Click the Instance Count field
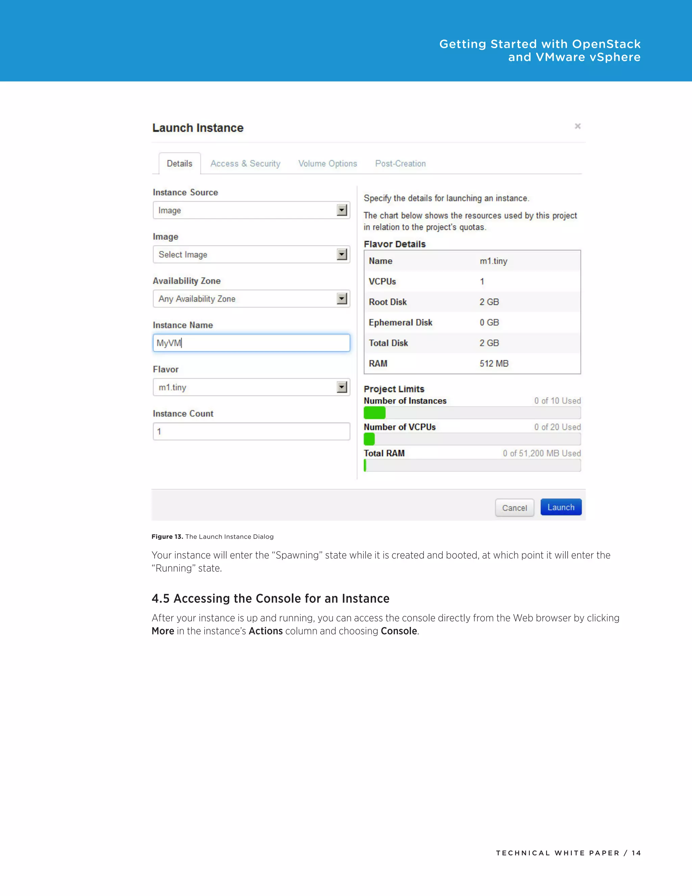The image size is (692, 896). tap(251, 431)
